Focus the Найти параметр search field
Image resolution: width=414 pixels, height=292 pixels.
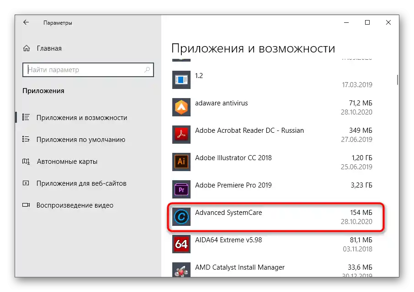88,70
